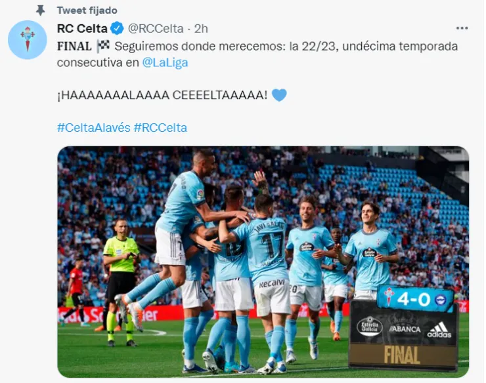Click the 4-0 scoreboard in the photo

(x=414, y=299)
